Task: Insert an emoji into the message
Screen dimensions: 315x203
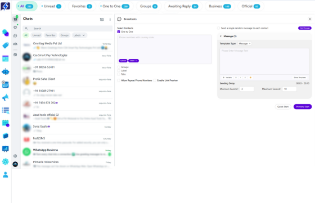Action: click(x=250, y=78)
